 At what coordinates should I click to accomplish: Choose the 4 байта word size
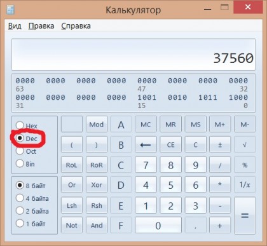click(20, 198)
